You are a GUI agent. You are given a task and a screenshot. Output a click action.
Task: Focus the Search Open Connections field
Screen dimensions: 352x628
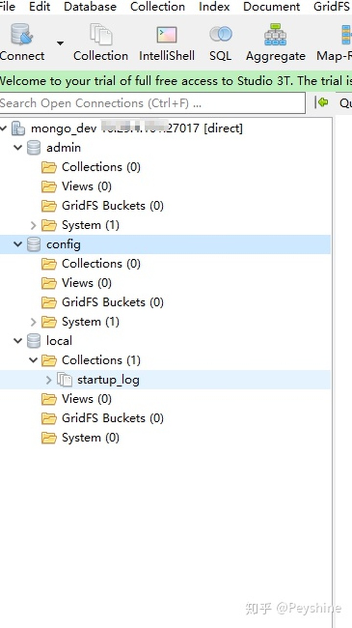tap(152, 103)
